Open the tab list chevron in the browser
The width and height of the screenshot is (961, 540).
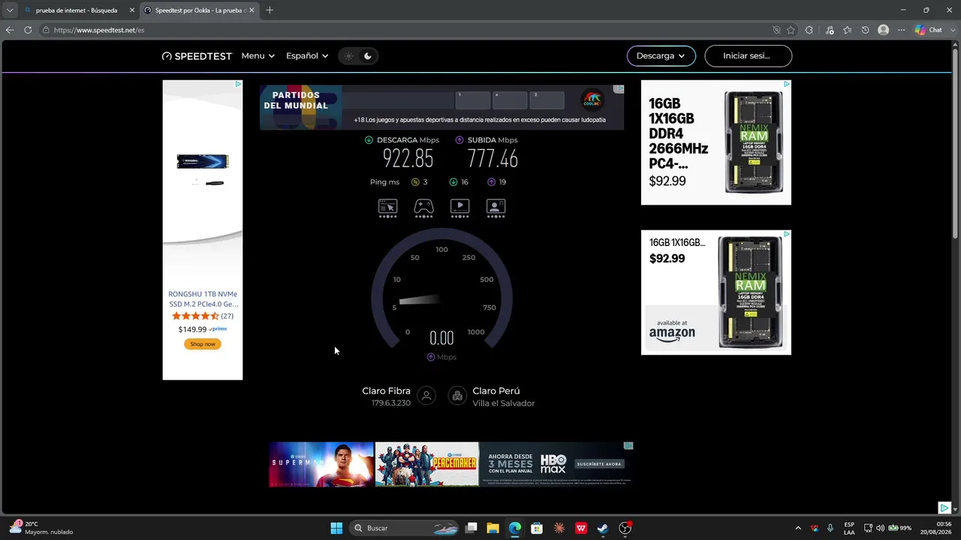click(x=10, y=10)
